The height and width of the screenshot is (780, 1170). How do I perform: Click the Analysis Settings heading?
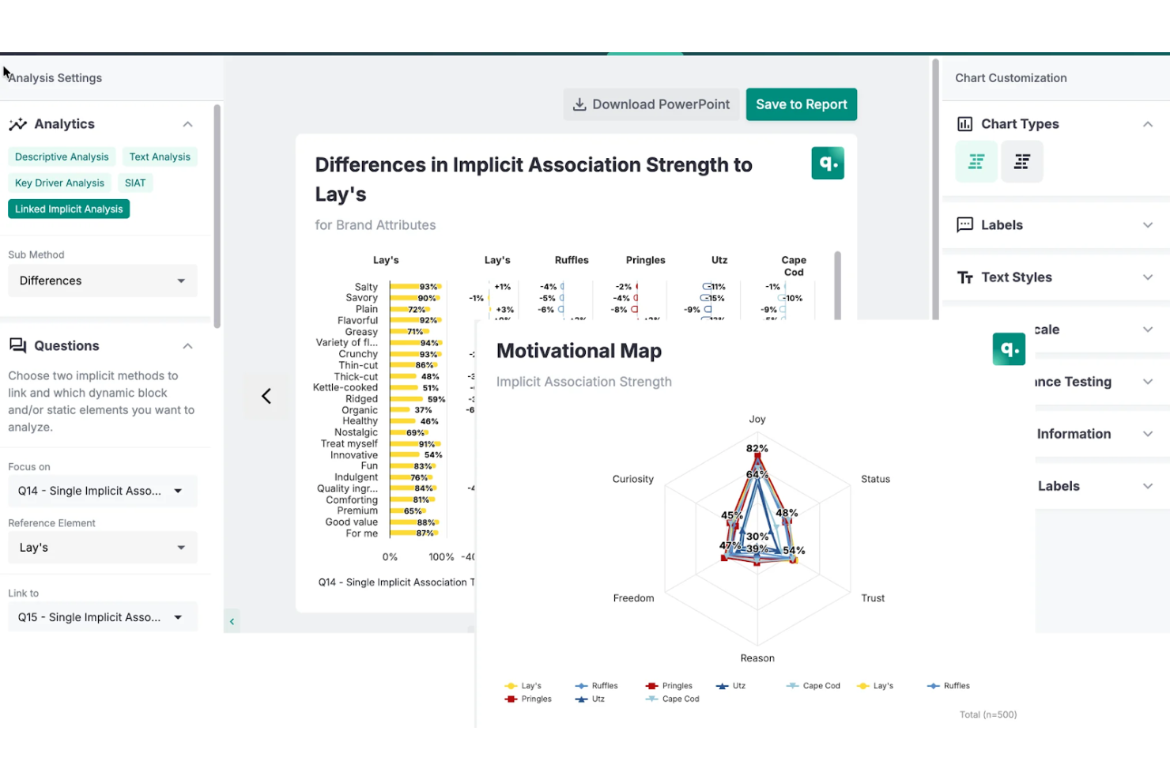pyautogui.click(x=55, y=77)
